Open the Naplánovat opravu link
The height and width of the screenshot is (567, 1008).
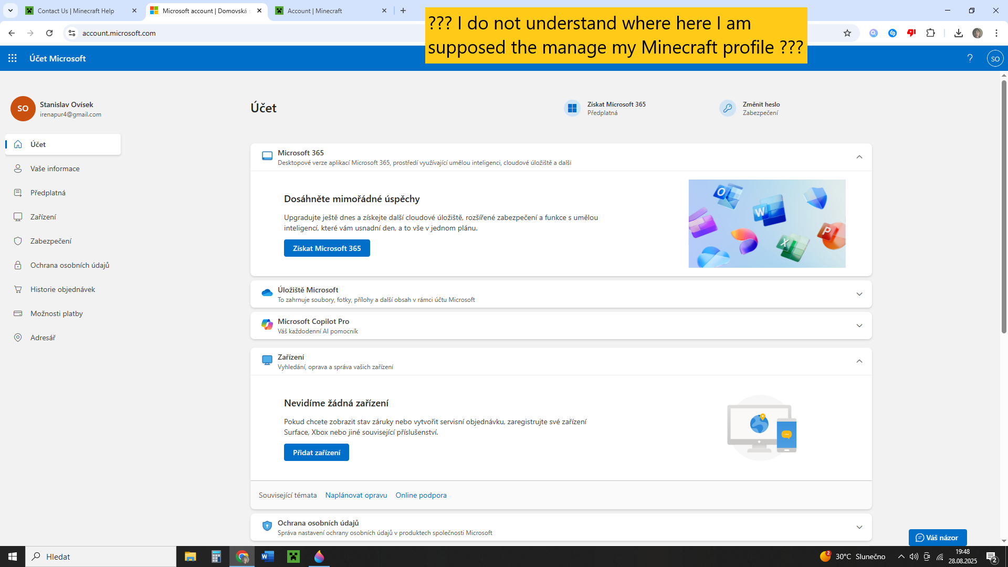point(356,495)
